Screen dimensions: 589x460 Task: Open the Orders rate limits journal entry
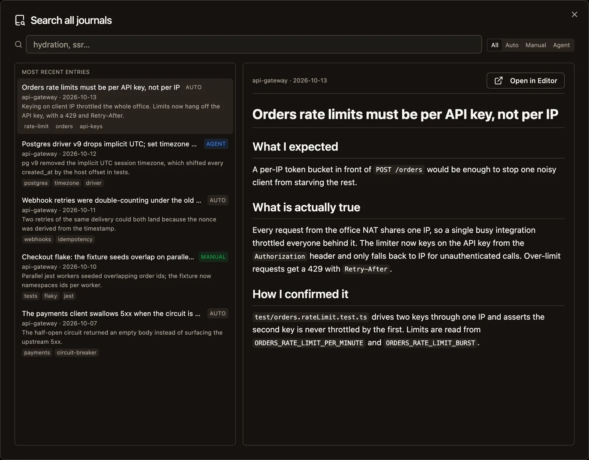coord(125,106)
